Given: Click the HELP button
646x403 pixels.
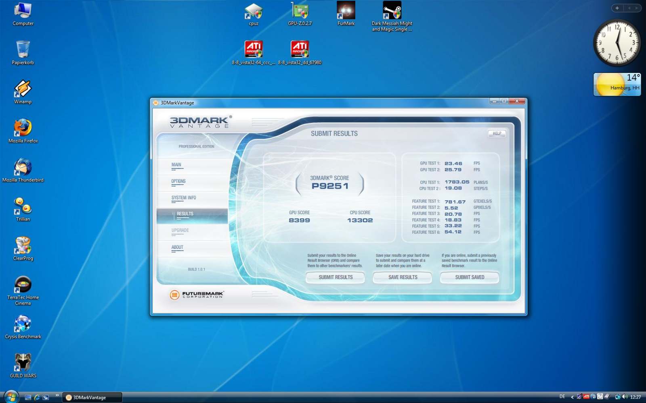Looking at the screenshot, I should point(497,133).
